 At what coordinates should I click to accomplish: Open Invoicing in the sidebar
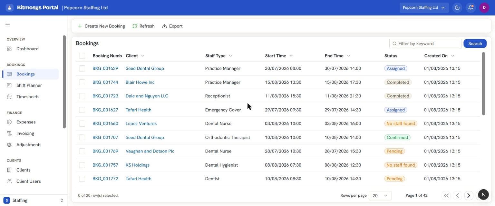[x=30, y=133]
